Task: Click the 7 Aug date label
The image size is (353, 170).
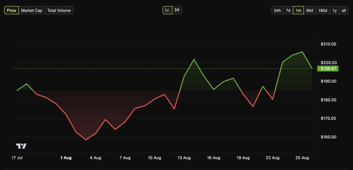Action: pos(125,158)
